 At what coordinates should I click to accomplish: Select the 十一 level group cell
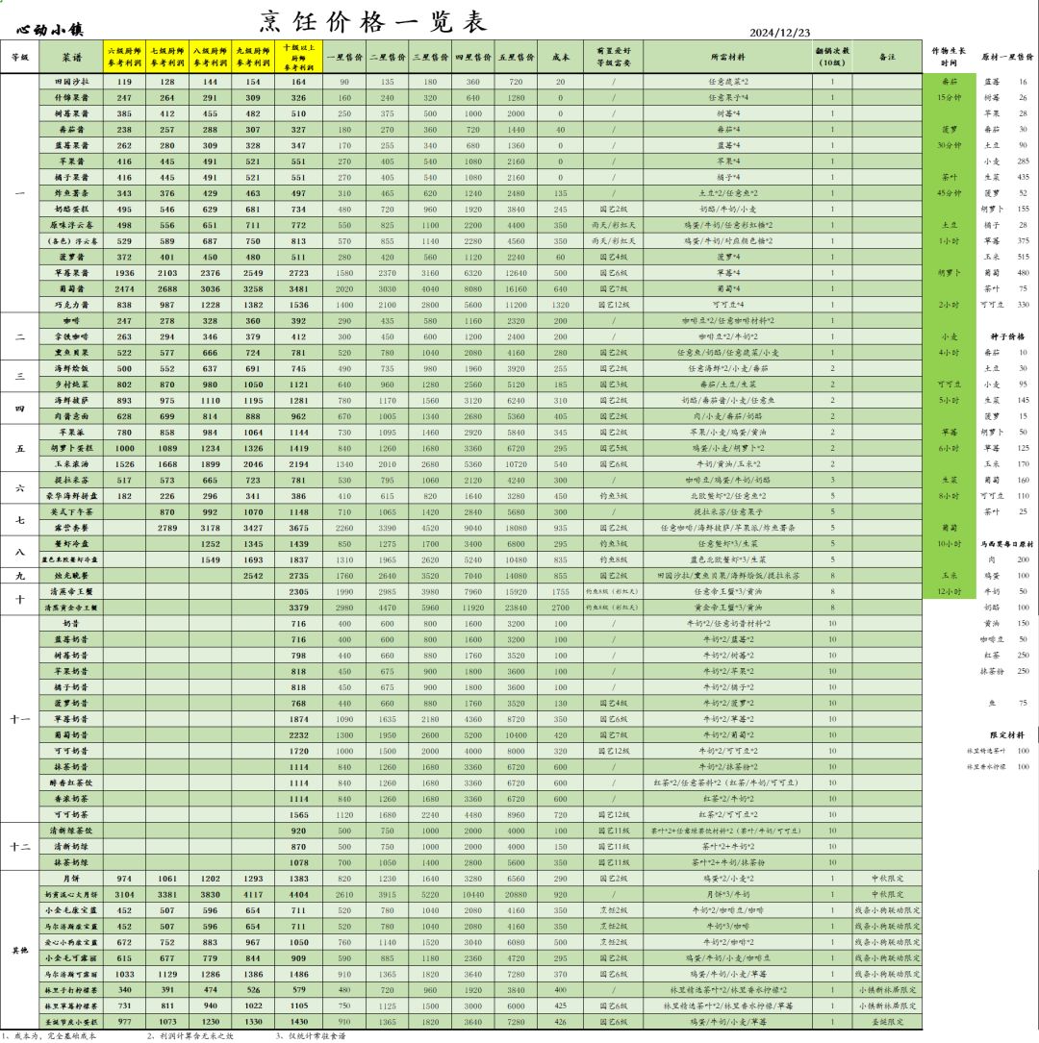coord(20,719)
